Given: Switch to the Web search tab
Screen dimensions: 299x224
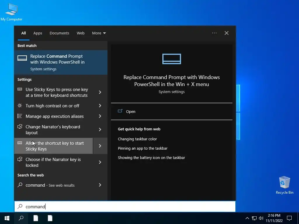Looking at the screenshot, I should pyautogui.click(x=81, y=33).
